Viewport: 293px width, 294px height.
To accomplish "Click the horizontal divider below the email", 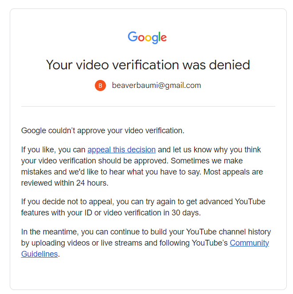I will pos(148,106).
